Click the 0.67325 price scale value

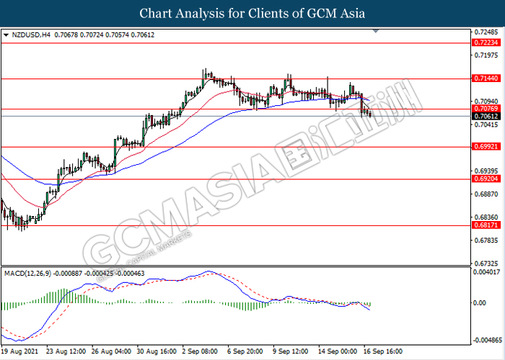[x=486, y=264]
